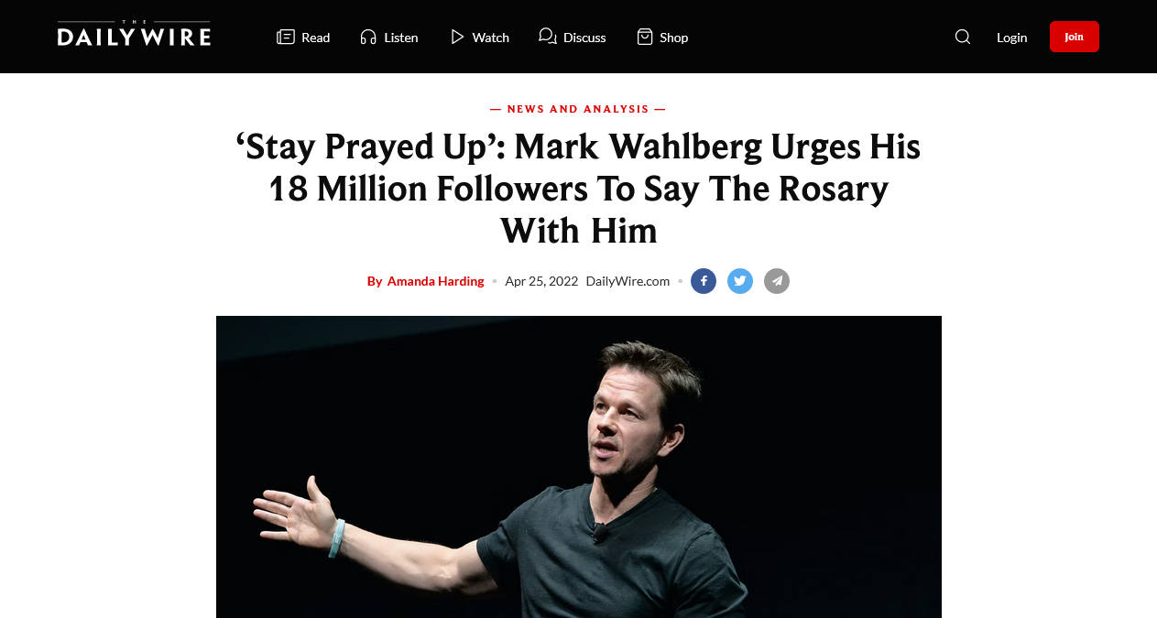
Task: Open the Listen menu item
Action: click(x=401, y=38)
